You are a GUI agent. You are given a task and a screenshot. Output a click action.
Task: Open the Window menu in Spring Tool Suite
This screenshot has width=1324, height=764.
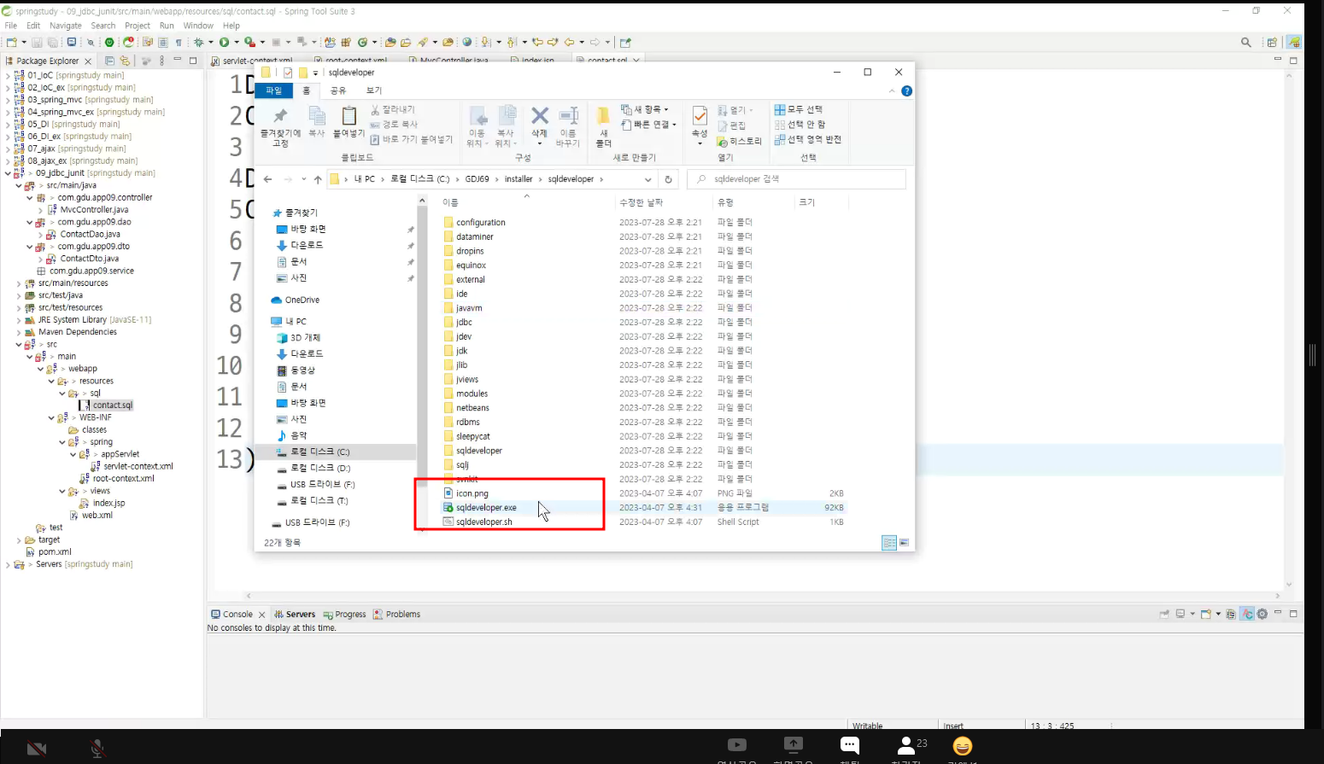[x=198, y=26]
